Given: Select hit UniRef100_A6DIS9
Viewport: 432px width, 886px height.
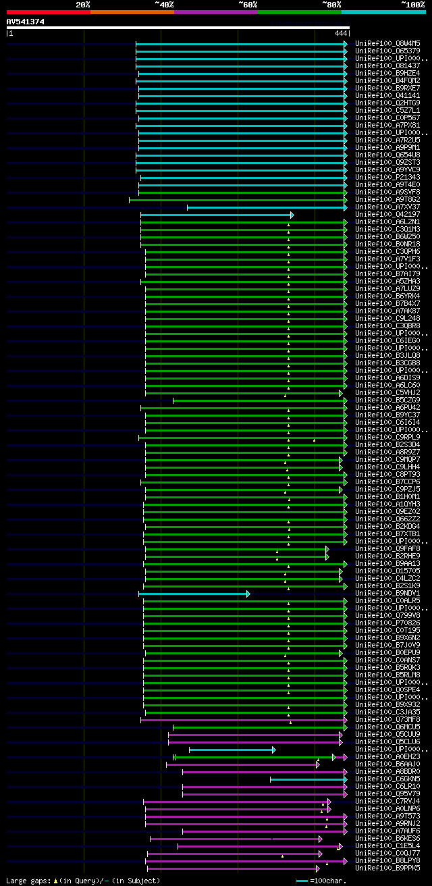Looking at the screenshot, I should coord(388,377).
